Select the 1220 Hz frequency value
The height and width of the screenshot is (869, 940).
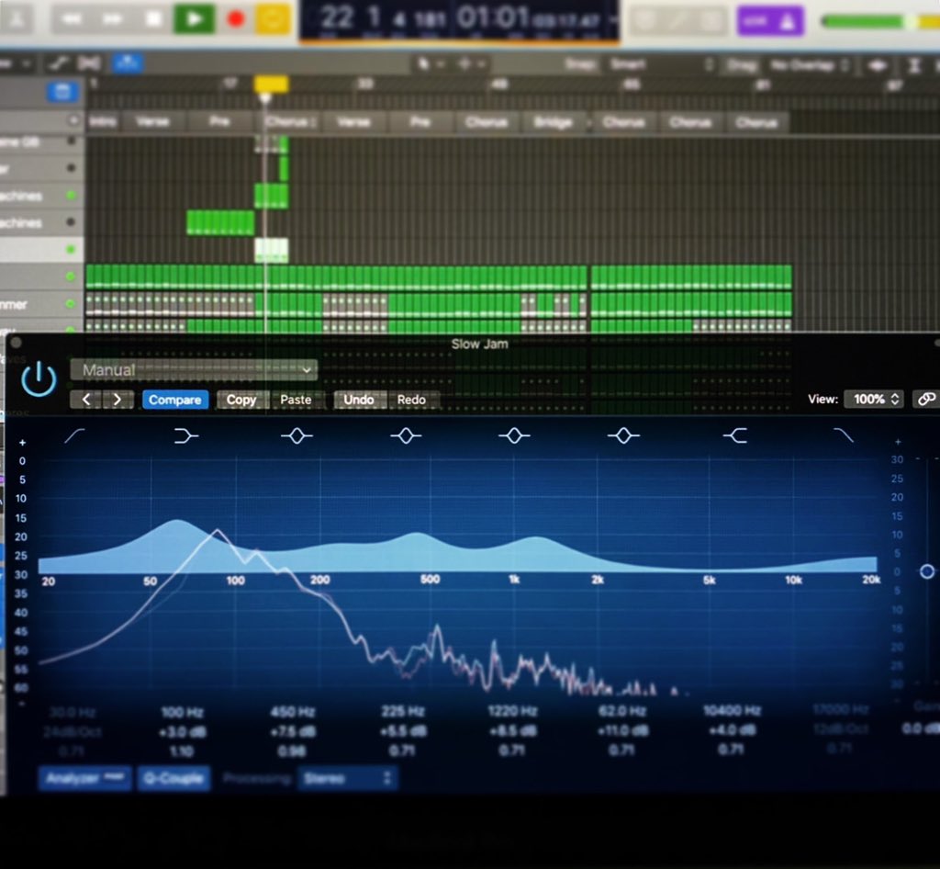[x=512, y=711]
